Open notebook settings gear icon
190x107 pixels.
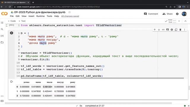click(177, 14)
